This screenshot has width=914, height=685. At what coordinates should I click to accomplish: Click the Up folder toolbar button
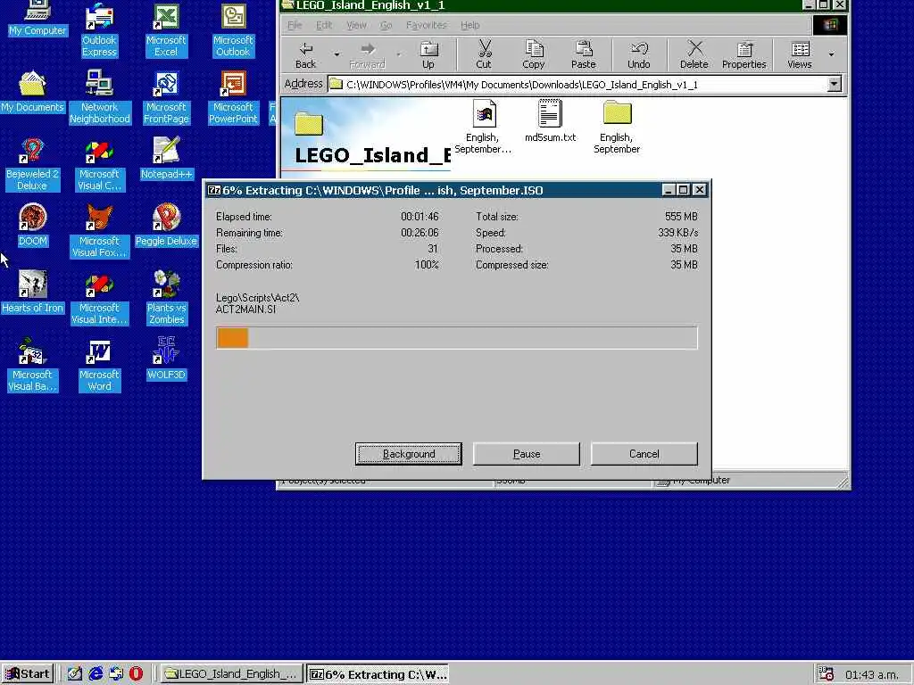click(x=428, y=54)
